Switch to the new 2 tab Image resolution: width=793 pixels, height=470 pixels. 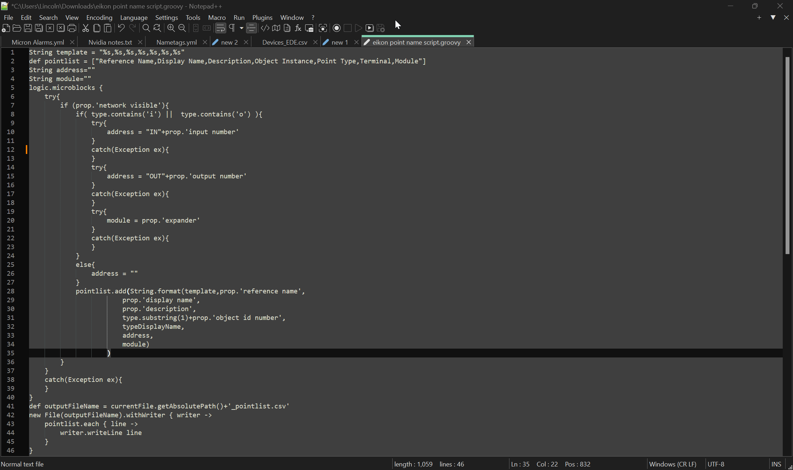tap(229, 42)
